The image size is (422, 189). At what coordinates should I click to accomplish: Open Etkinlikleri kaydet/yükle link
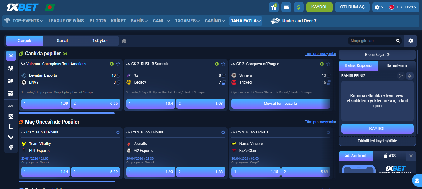pyautogui.click(x=377, y=141)
